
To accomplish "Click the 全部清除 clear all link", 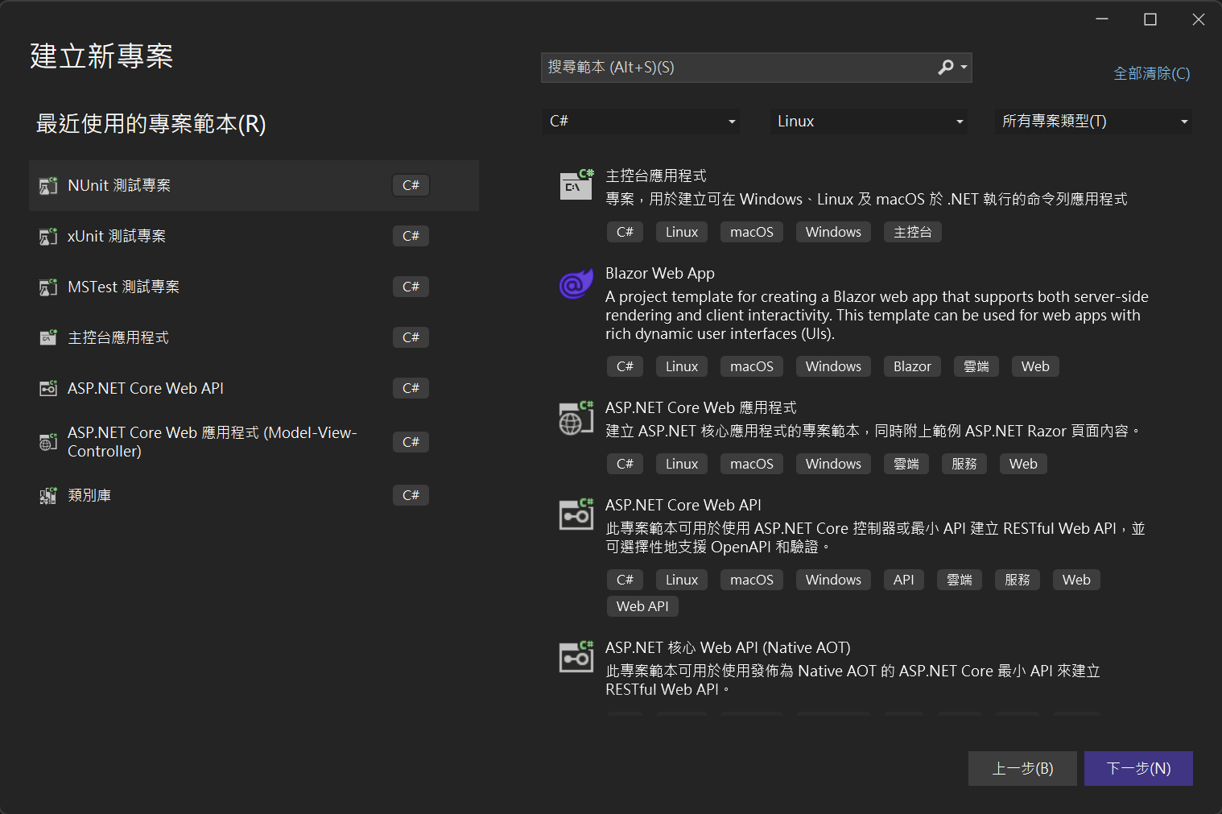I will 1152,73.
